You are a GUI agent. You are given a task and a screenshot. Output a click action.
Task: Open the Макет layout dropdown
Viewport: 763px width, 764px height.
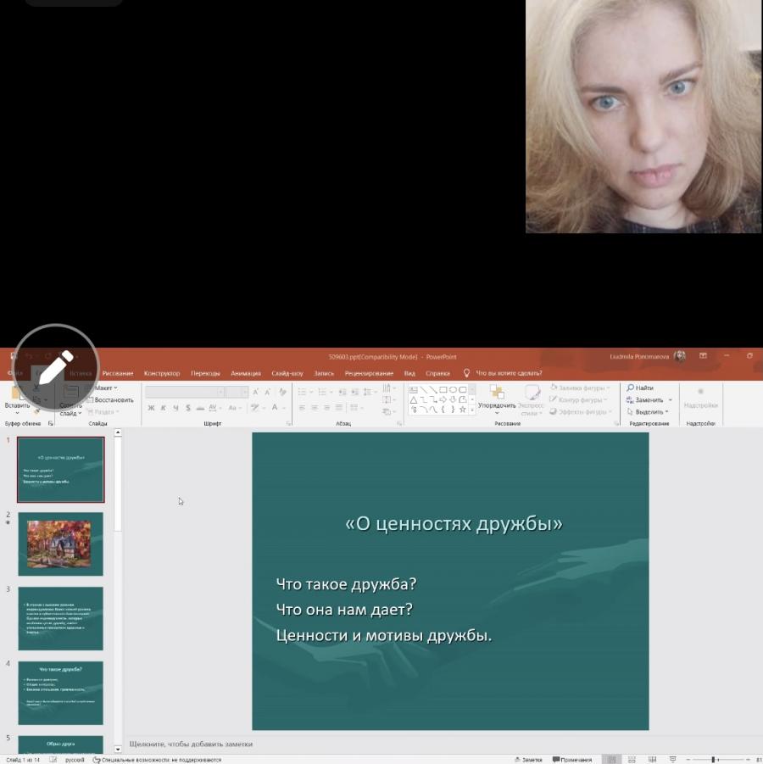(x=103, y=388)
